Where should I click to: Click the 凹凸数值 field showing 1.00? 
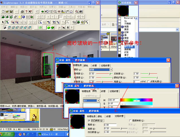[107, 132]
